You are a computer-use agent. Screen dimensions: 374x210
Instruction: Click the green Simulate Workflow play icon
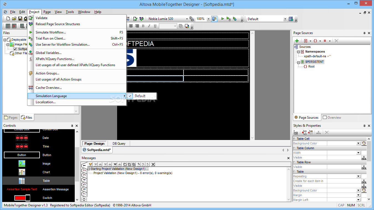coord(223,19)
